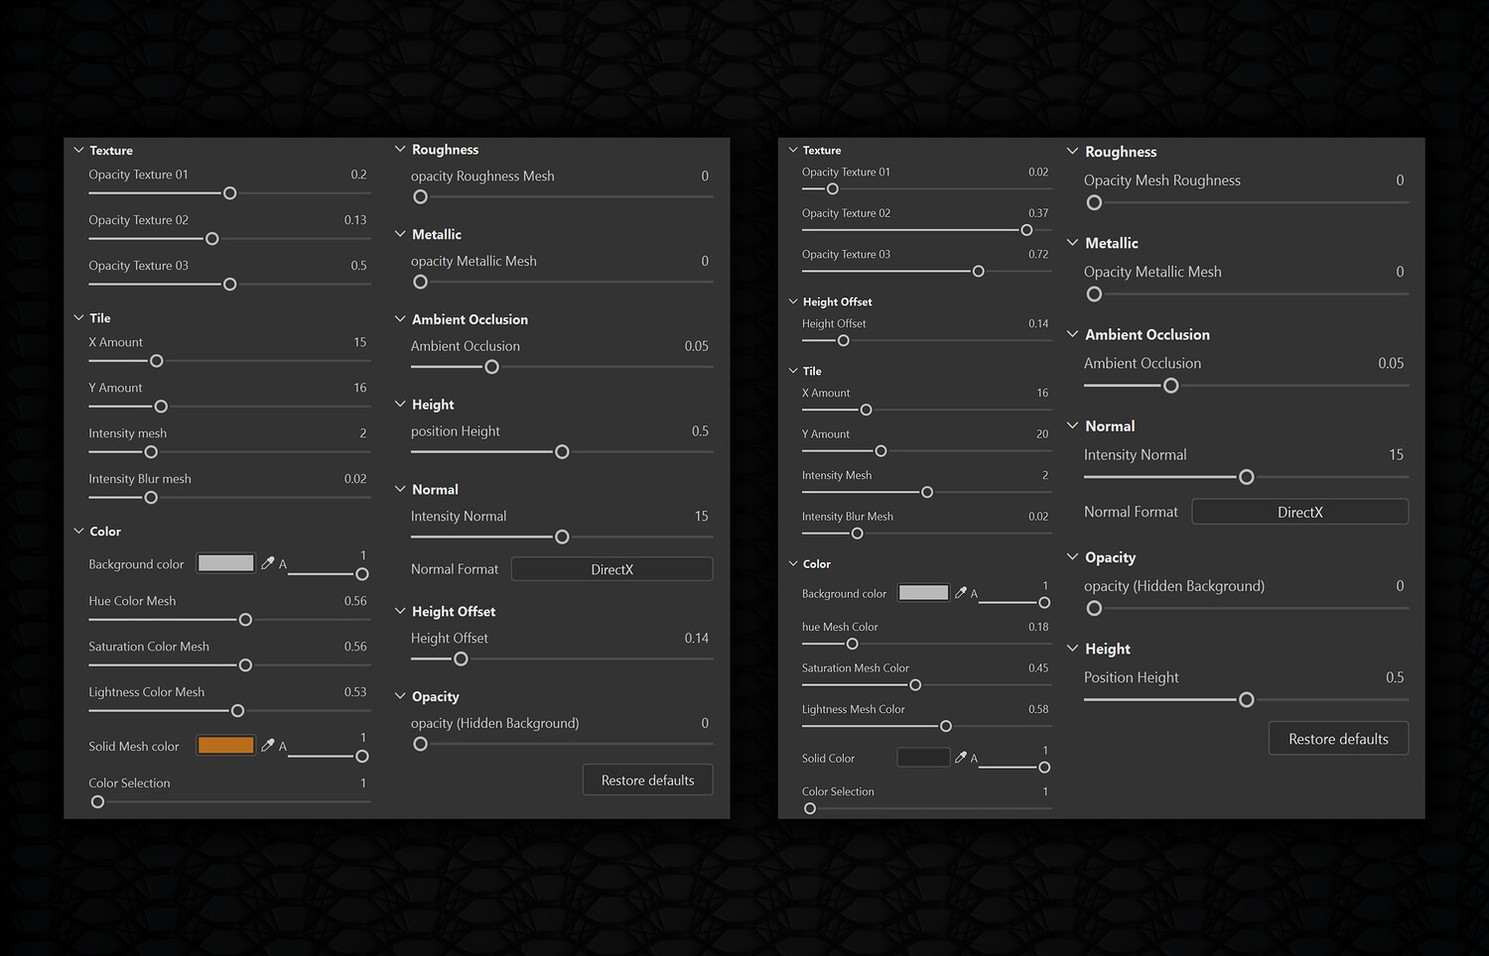Open Normal Format dropdown in left panel
Viewport: 1489px width, 956px height.
pos(611,569)
